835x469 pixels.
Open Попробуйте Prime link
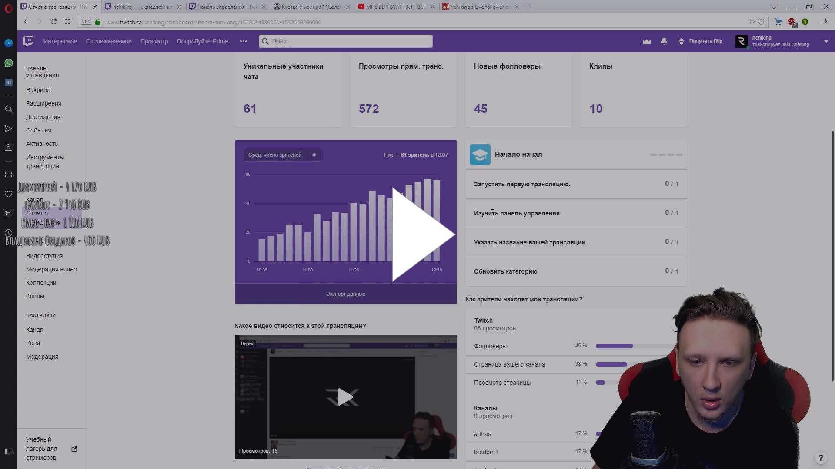(202, 41)
